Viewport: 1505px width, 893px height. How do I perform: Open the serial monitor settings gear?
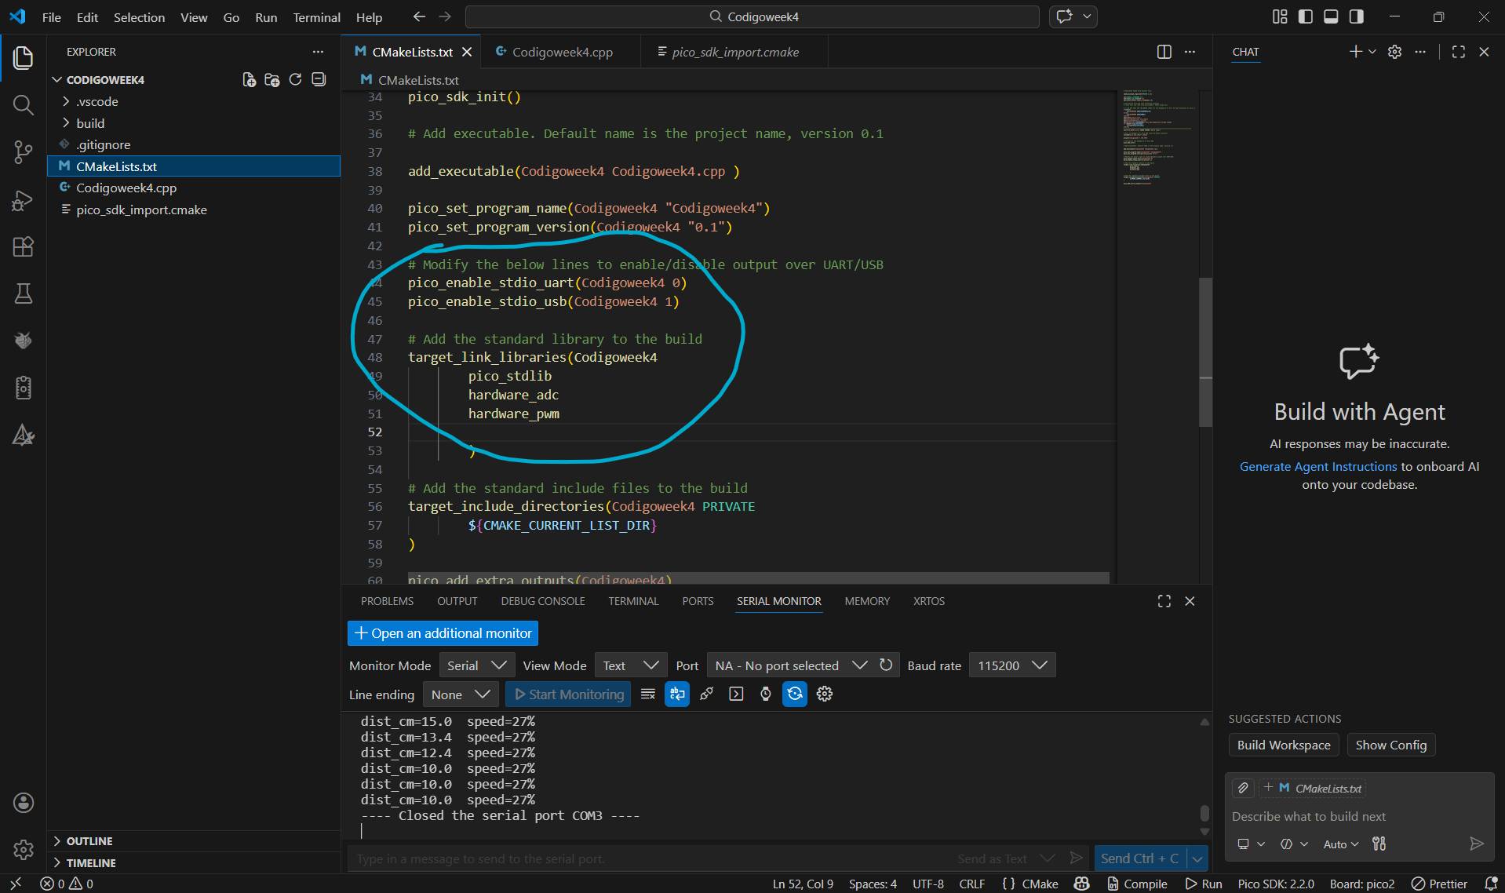tap(824, 694)
